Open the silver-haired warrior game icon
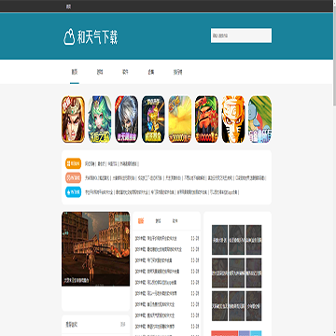Image resolution: width=336 pixels, height=336 pixels. click(x=126, y=119)
